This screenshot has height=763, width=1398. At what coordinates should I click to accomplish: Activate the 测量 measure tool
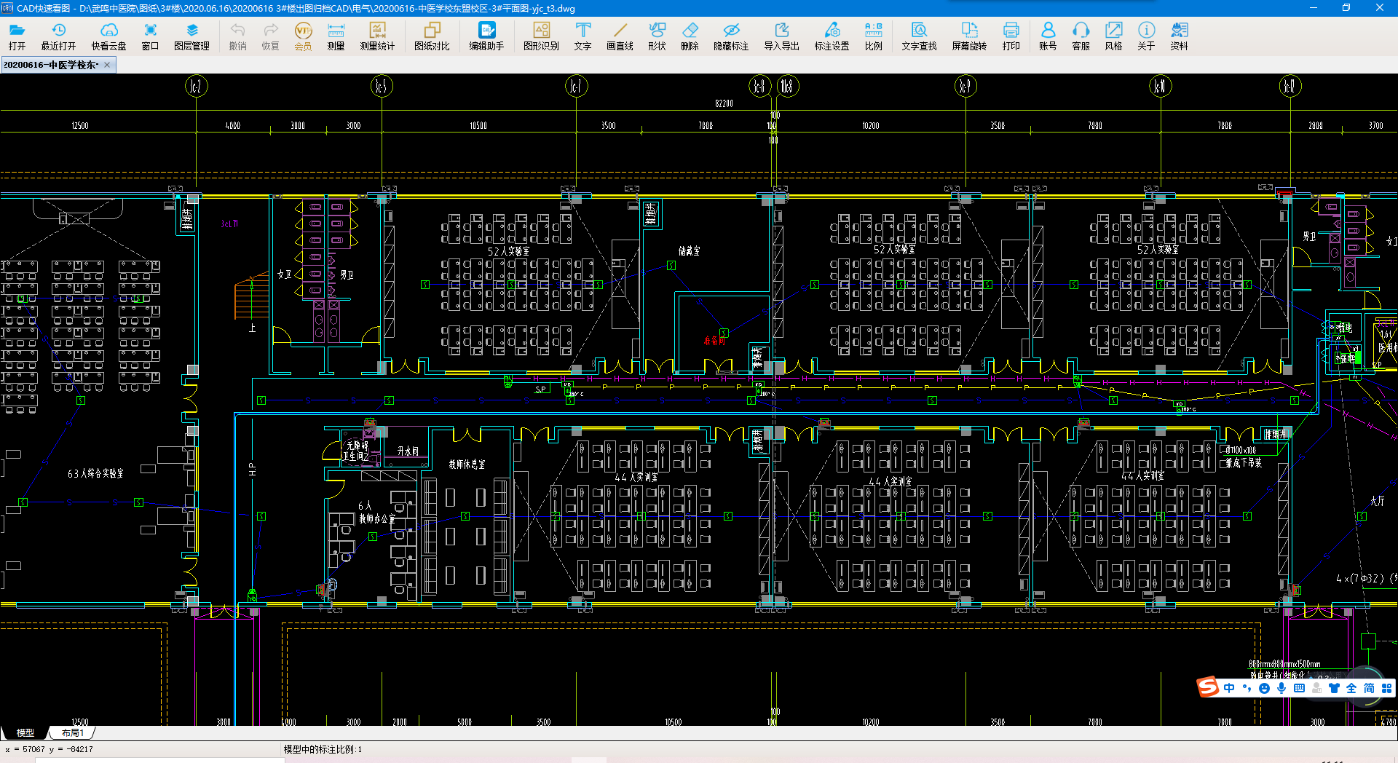pos(336,36)
